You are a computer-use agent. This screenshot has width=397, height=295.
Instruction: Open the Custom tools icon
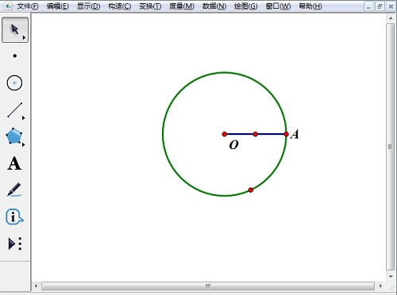point(15,243)
